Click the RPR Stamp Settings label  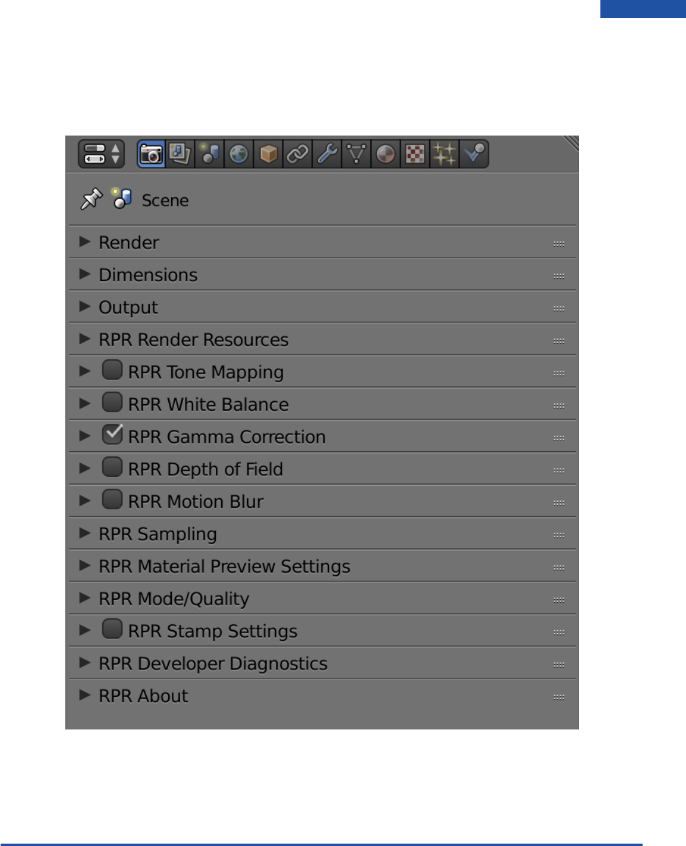tap(213, 631)
